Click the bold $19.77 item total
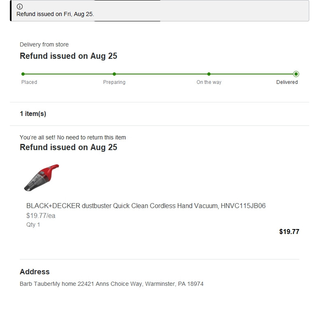This screenshot has width=329, height=315. point(289,232)
